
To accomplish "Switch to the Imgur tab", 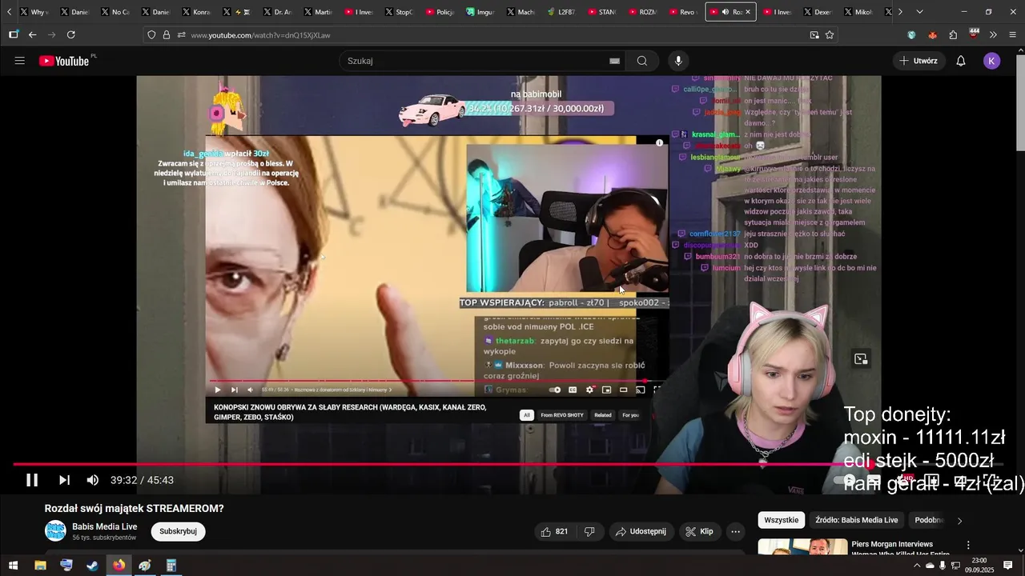I will point(480,12).
